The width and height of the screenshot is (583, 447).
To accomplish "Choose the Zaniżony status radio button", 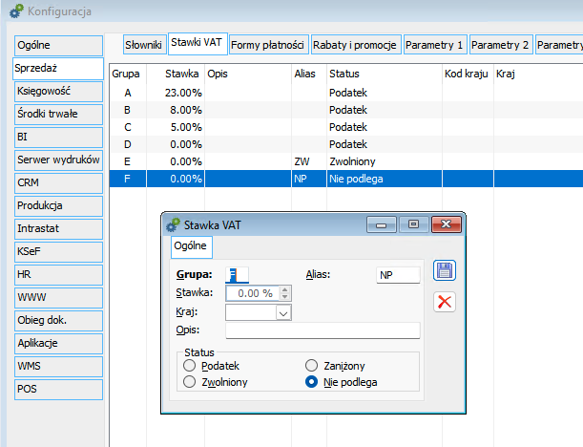I will click(x=311, y=366).
